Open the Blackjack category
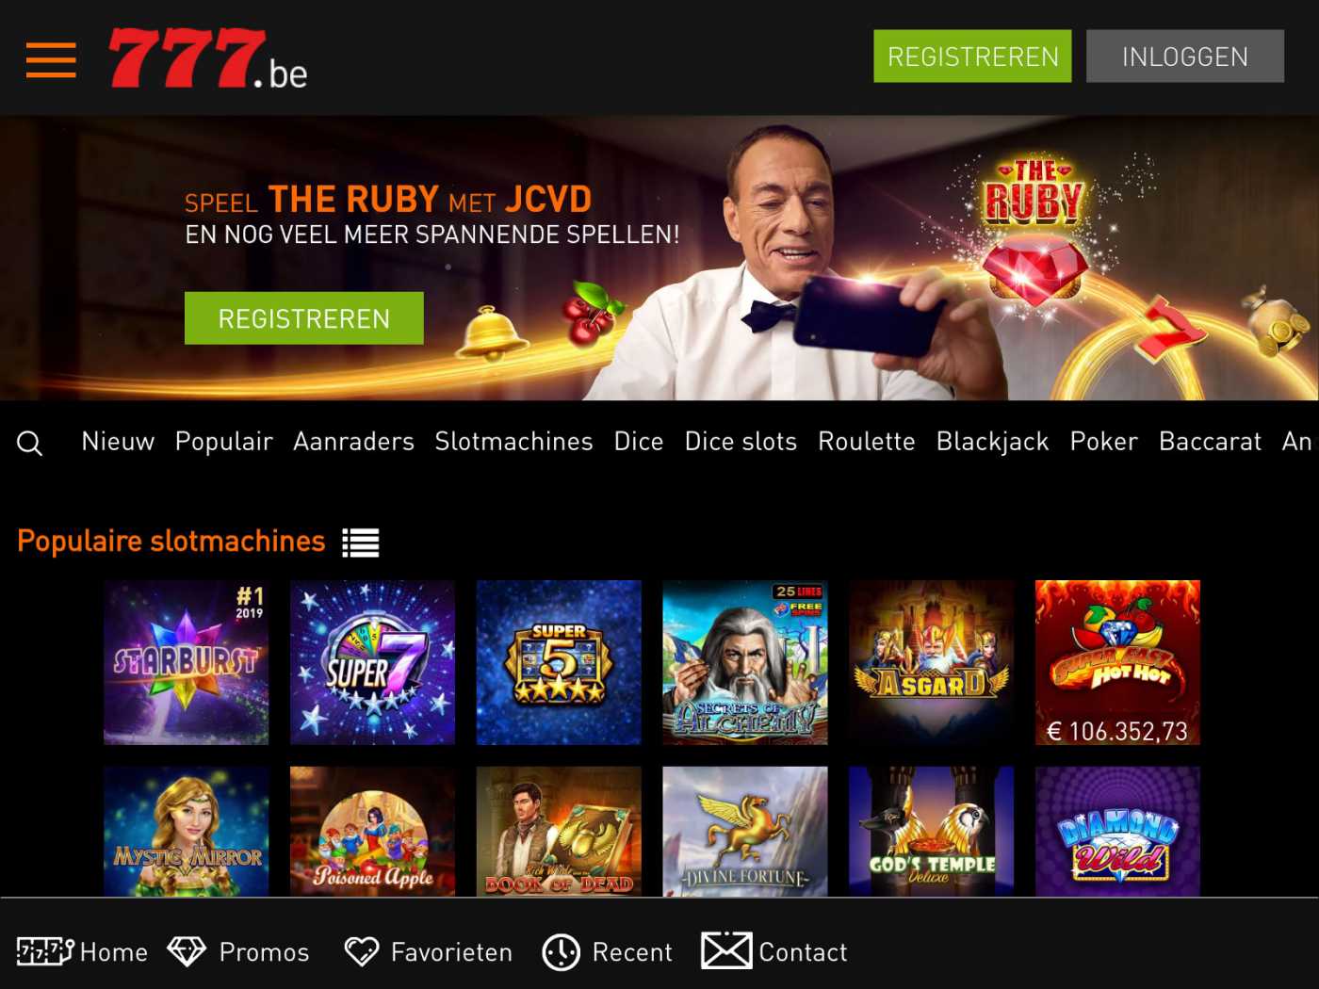The height and width of the screenshot is (989, 1319). [992, 442]
